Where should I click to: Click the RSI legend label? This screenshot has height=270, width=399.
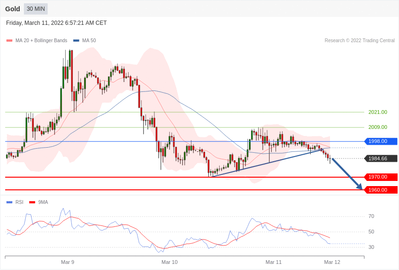pyautogui.click(x=19, y=202)
